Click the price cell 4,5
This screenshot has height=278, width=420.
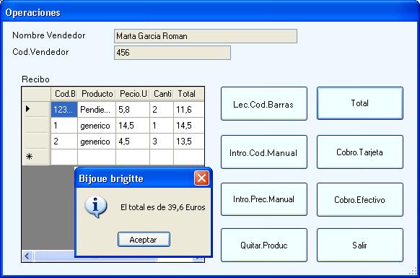133,142
